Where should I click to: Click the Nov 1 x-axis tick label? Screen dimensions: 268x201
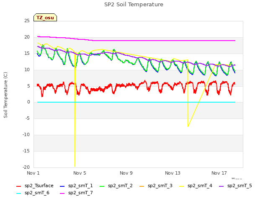[x=33, y=173]
